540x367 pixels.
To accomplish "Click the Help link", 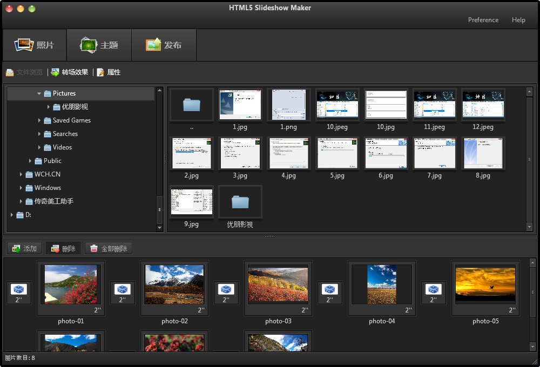I will click(518, 19).
